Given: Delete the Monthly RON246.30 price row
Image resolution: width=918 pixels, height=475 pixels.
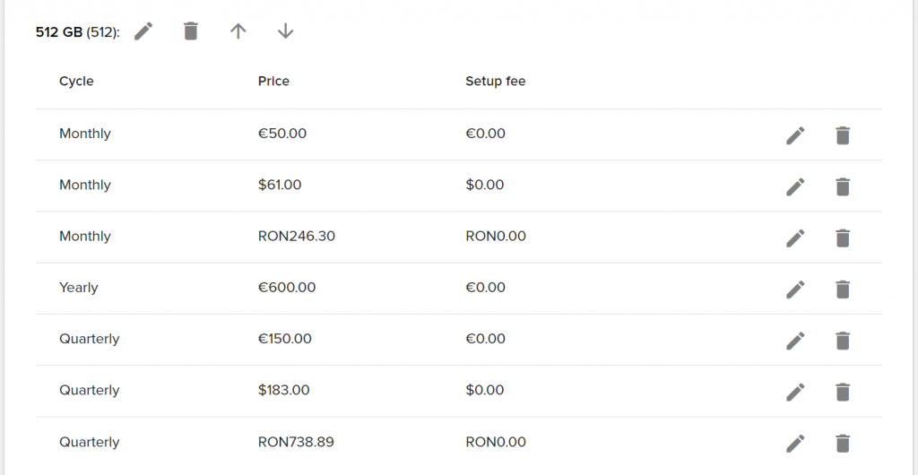Looking at the screenshot, I should pos(843,238).
